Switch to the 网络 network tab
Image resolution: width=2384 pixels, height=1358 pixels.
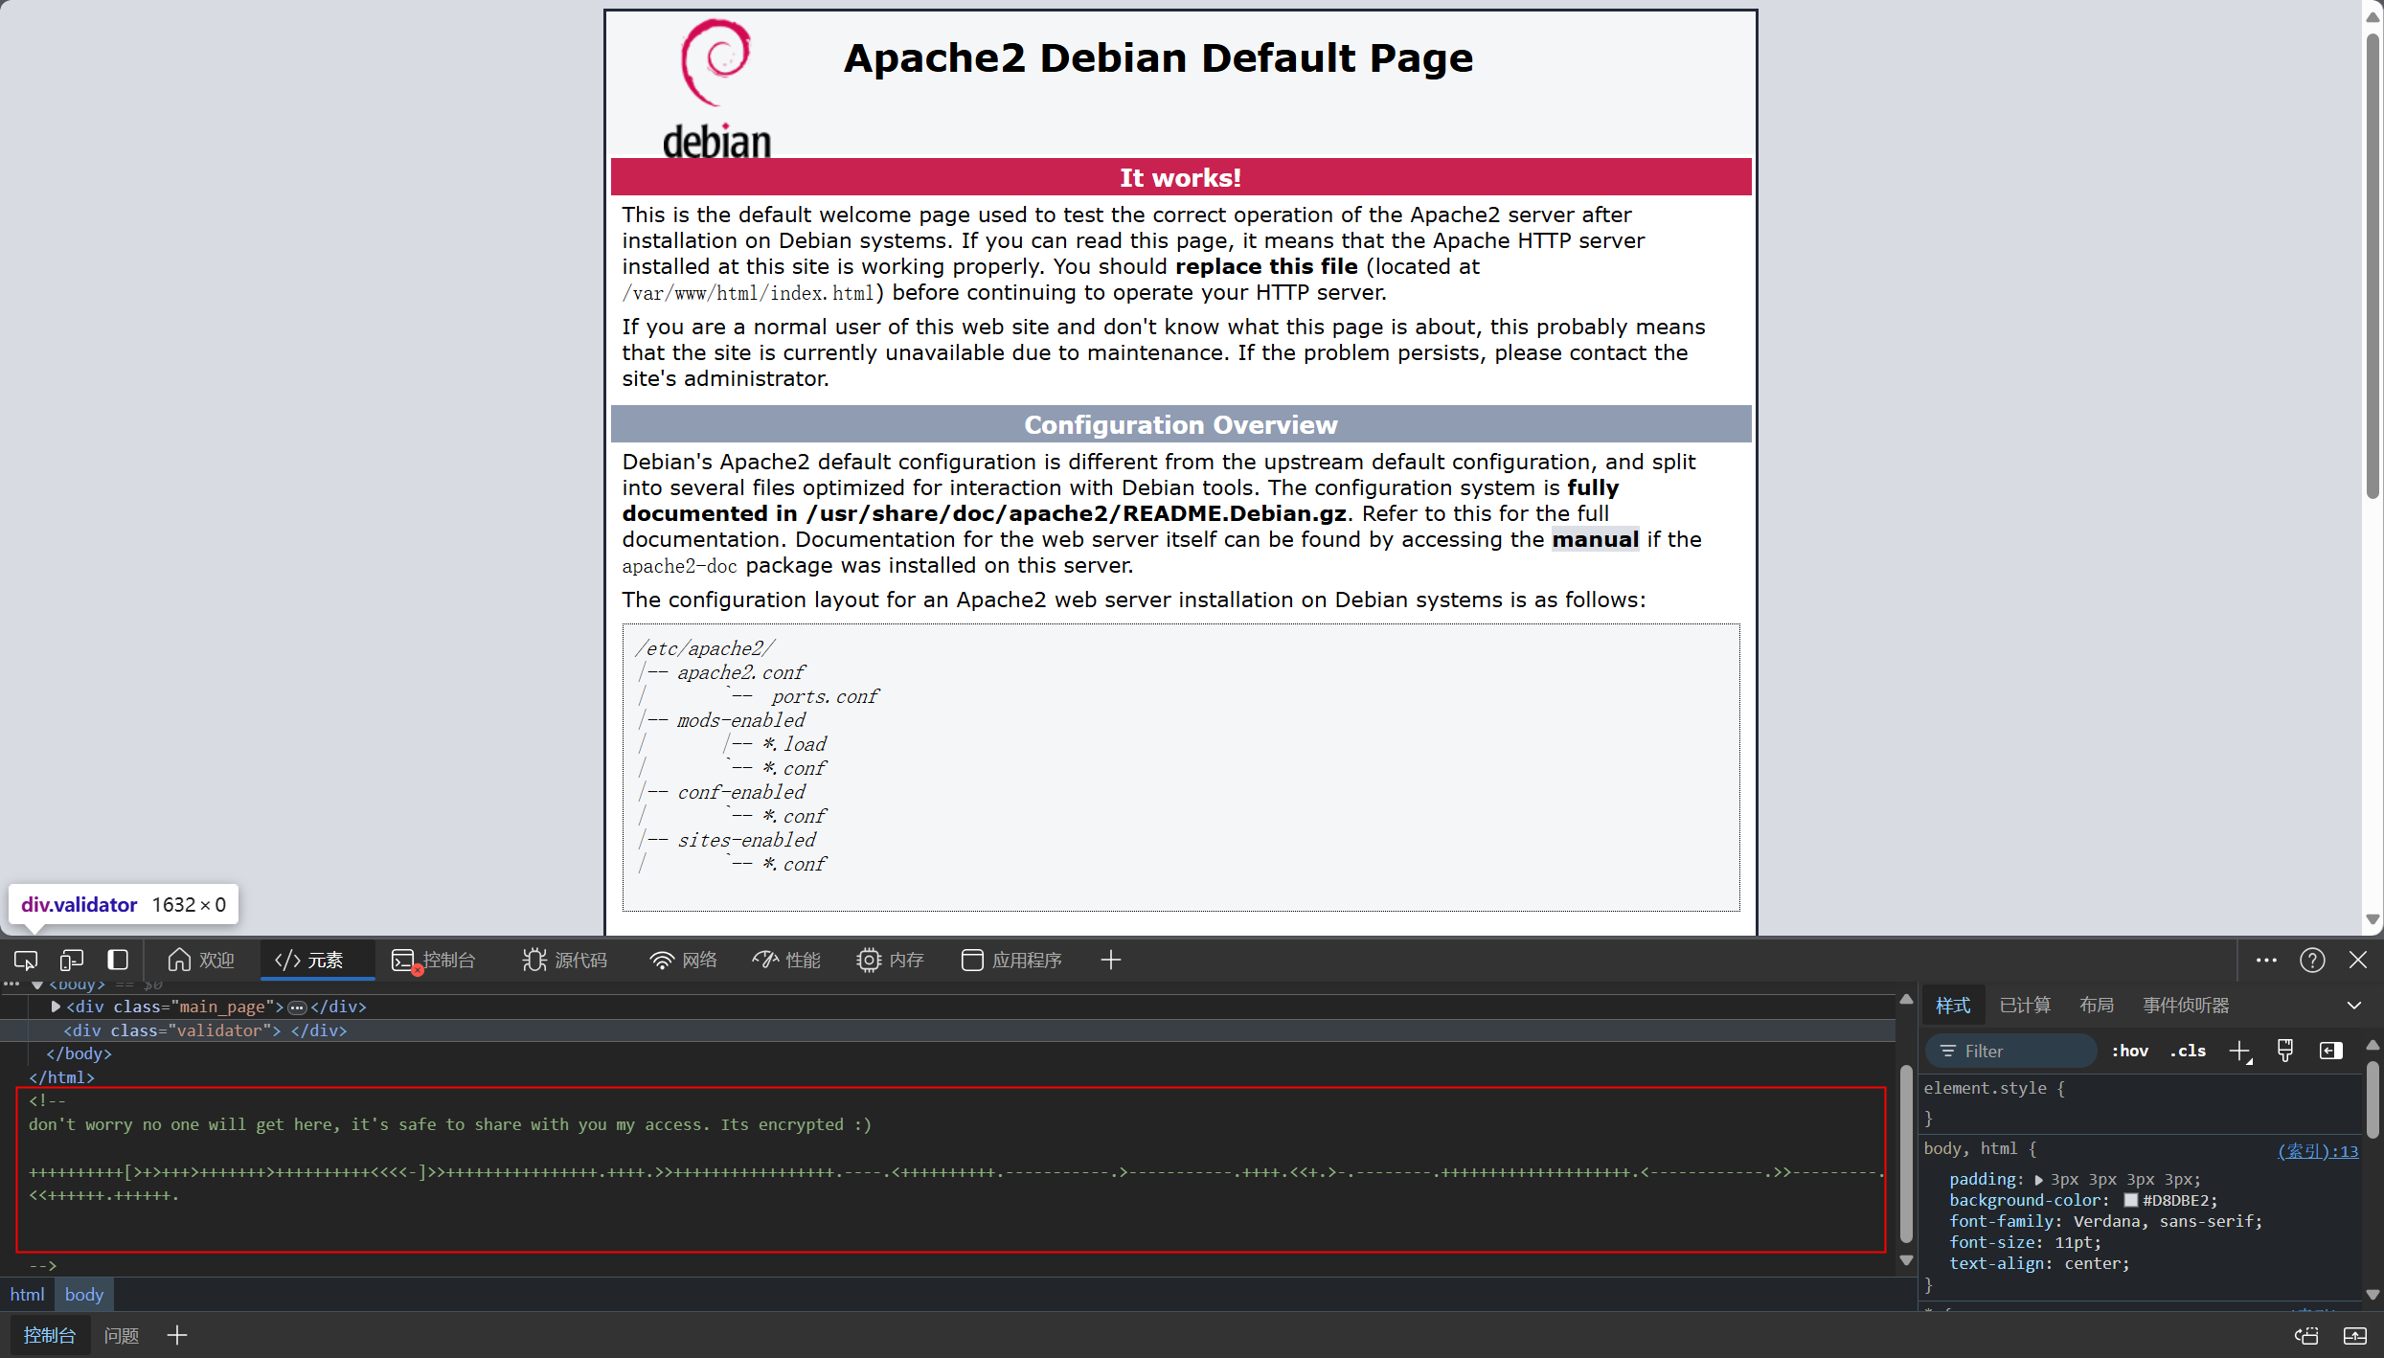tap(683, 960)
